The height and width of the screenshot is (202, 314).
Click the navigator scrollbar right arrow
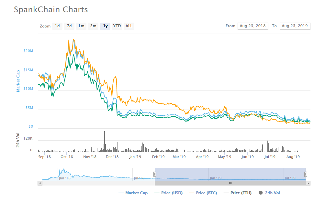click(x=308, y=183)
